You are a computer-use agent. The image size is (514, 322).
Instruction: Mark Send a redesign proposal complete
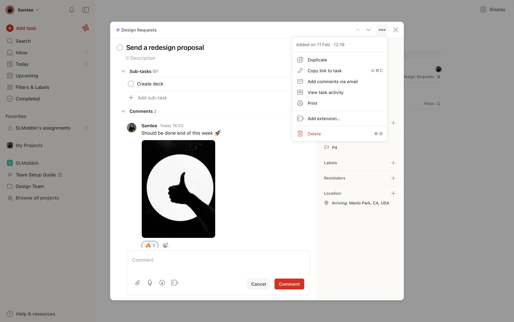click(120, 48)
